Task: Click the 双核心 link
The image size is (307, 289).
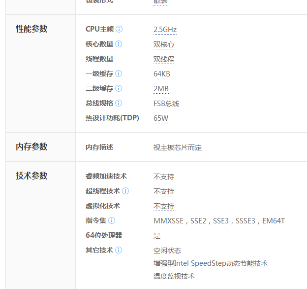Action: (164, 44)
